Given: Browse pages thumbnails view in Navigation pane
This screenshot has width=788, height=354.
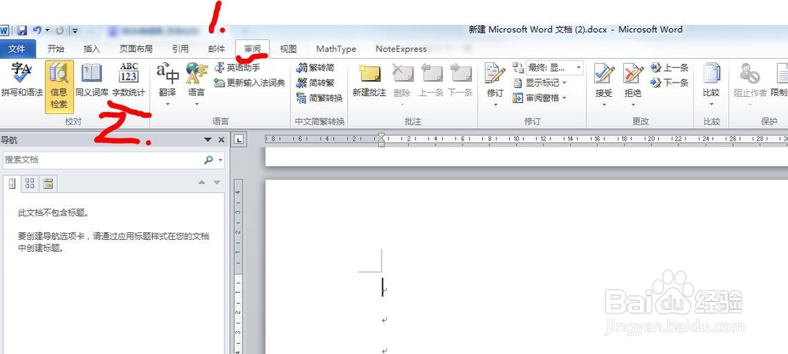Looking at the screenshot, I should (x=30, y=183).
